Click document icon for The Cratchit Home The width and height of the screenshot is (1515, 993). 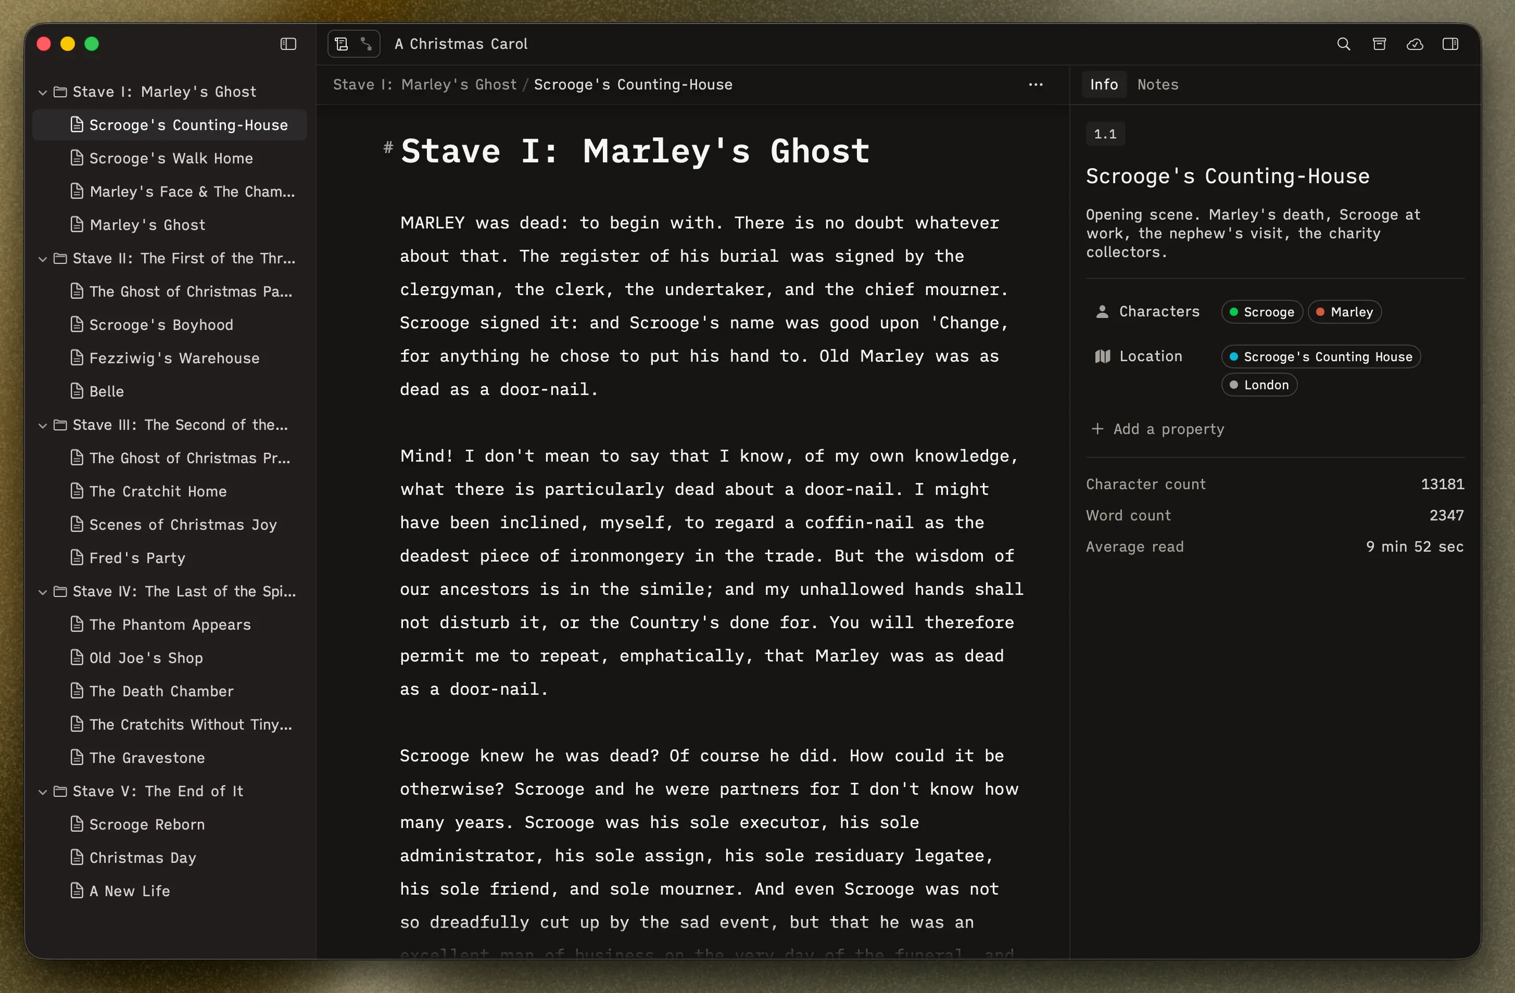[x=77, y=491]
